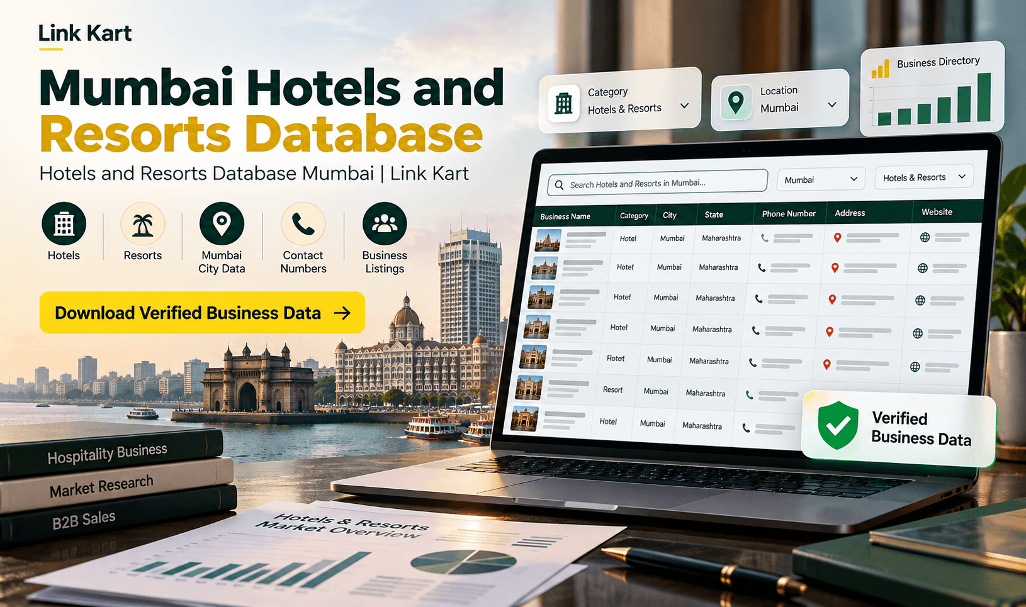Click the green verified shield checkmark icon
The height and width of the screenshot is (607, 1026).
[838, 426]
